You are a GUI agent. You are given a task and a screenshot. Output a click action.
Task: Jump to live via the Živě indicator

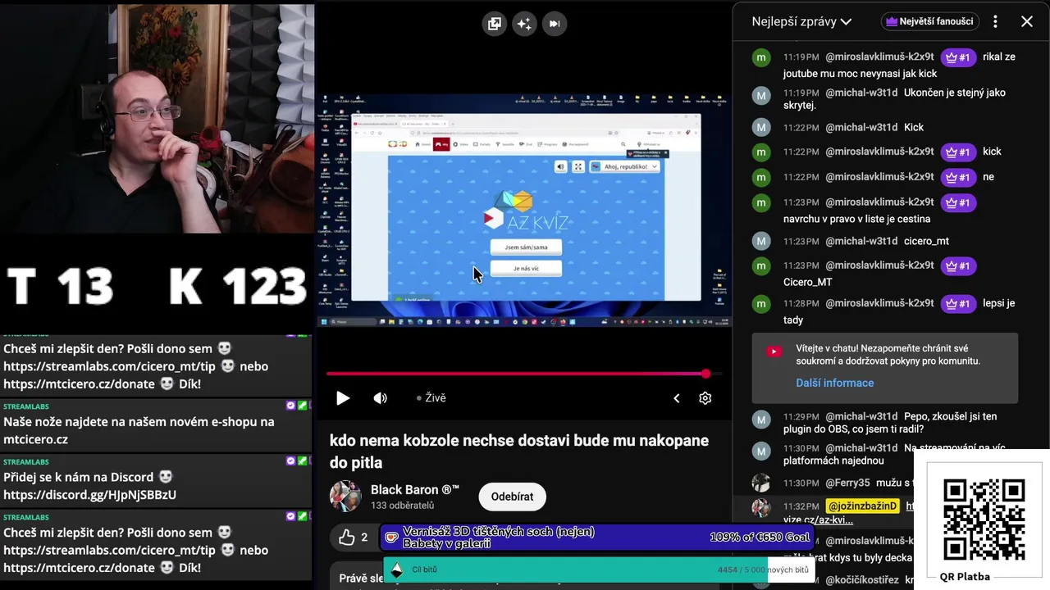[x=431, y=398]
